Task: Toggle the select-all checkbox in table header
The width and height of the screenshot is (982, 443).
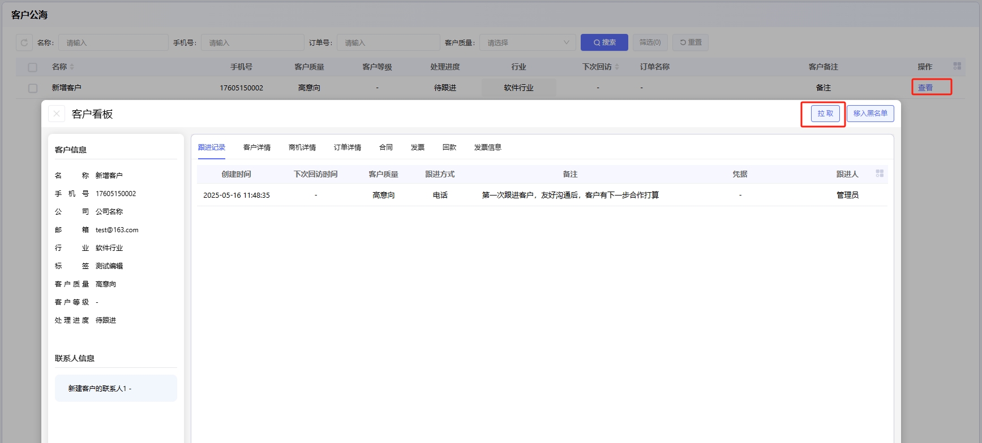Action: click(x=33, y=67)
